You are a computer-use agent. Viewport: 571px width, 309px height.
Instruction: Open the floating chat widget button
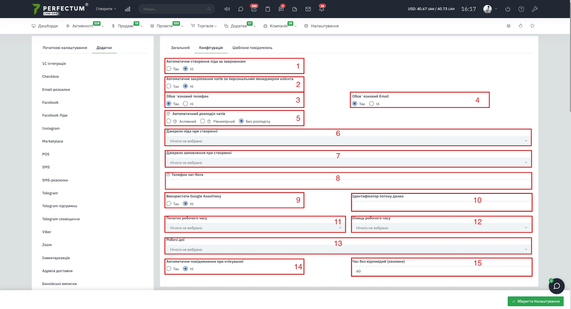pos(556,286)
